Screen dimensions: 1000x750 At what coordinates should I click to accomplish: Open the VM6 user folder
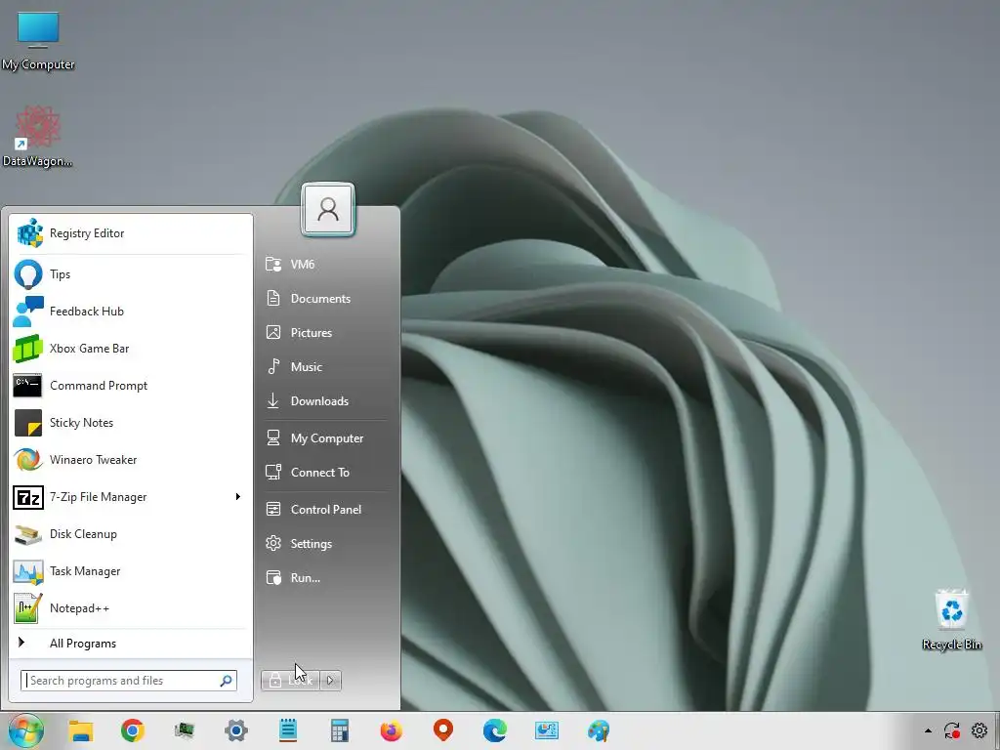click(326, 264)
